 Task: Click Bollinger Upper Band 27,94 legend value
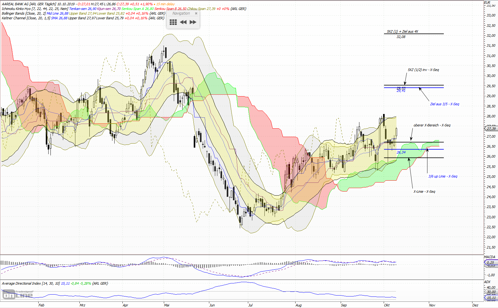(83, 13)
